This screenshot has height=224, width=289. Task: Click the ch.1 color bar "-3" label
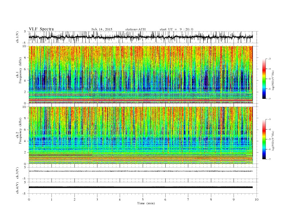pos(269,59)
